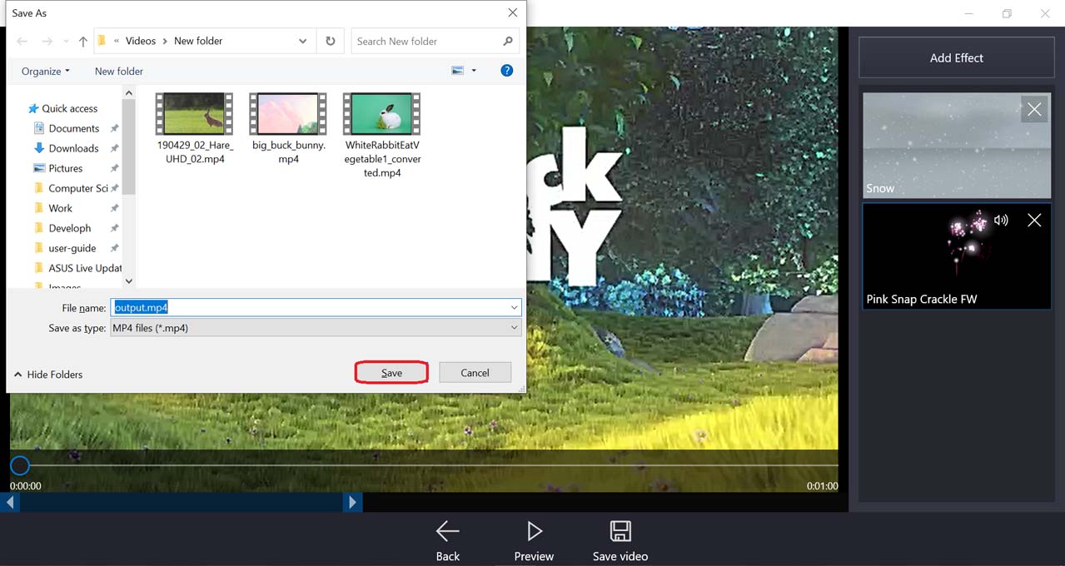Mute the Pink Snap Crackle FW sound
The width and height of the screenshot is (1065, 566).
point(1001,221)
